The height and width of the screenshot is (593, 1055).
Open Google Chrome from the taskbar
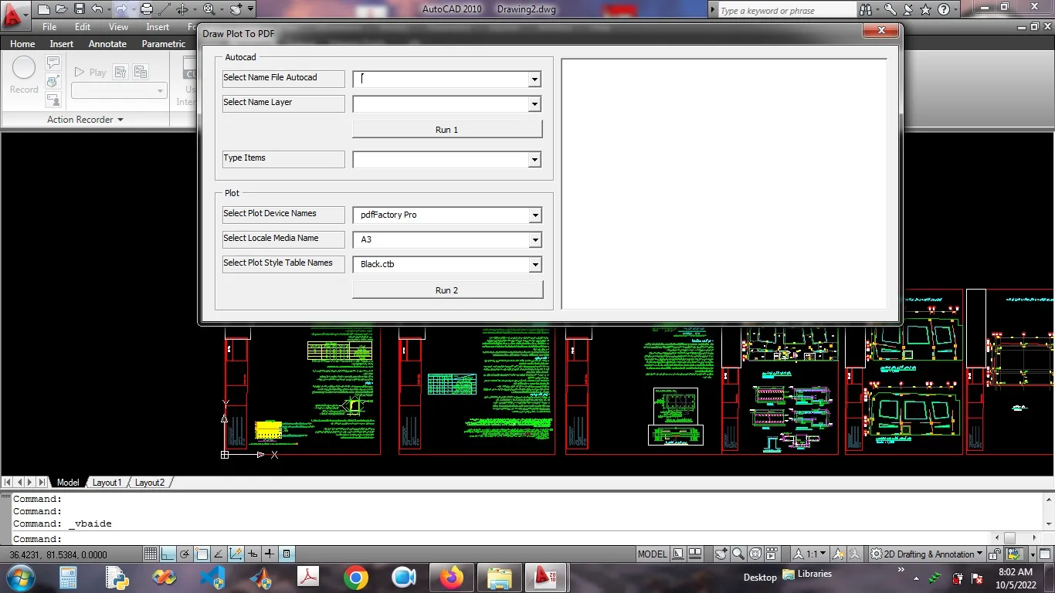coord(356,577)
